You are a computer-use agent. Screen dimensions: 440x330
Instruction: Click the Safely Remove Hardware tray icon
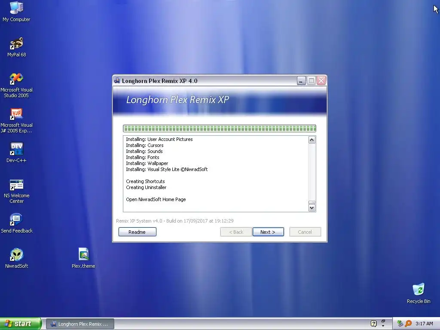(400, 324)
